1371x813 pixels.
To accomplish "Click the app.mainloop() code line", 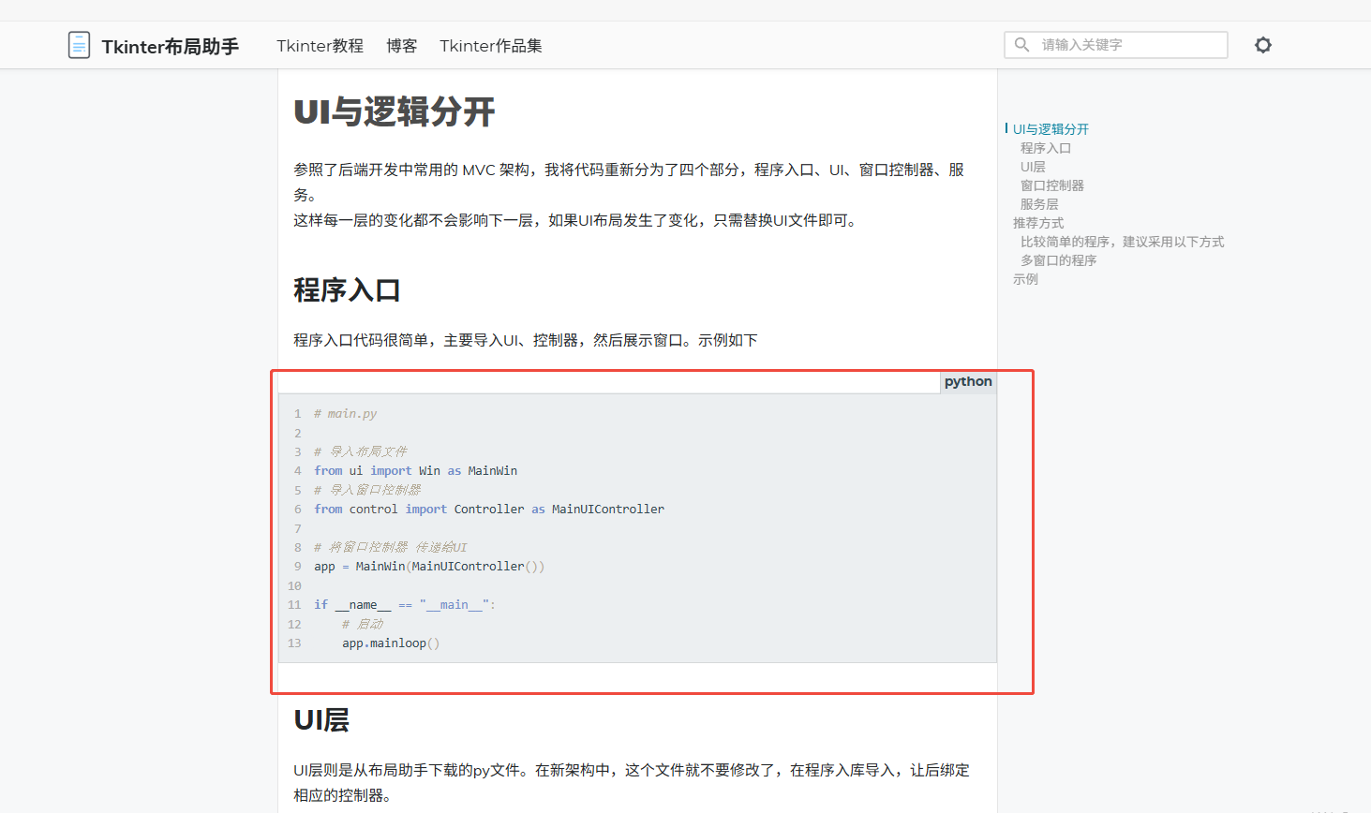I will click(391, 643).
